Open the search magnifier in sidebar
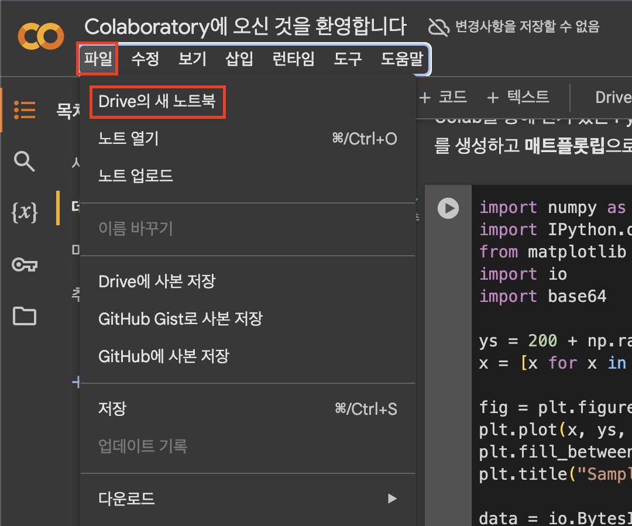 click(24, 161)
